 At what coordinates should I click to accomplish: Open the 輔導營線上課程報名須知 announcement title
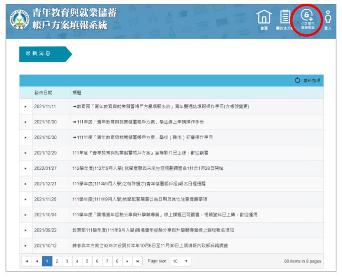coord(153,230)
